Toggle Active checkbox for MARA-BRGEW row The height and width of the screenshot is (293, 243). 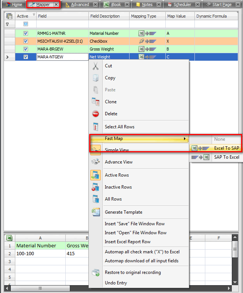pos(26,49)
